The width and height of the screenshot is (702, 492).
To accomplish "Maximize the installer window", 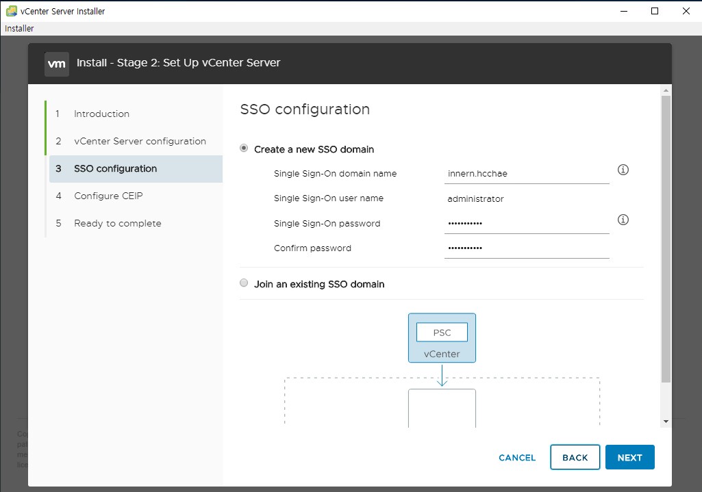I will (655, 11).
